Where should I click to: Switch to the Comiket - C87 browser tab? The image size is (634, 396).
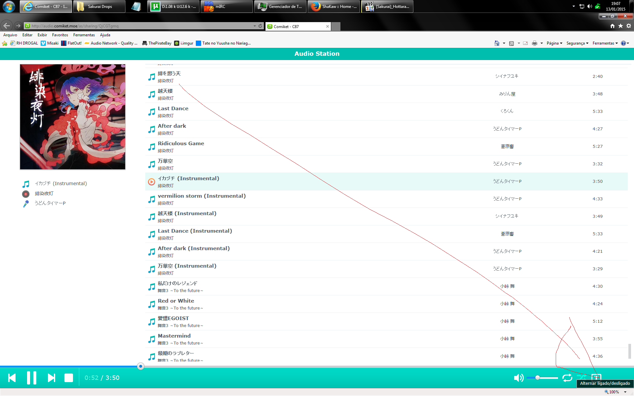pos(298,26)
